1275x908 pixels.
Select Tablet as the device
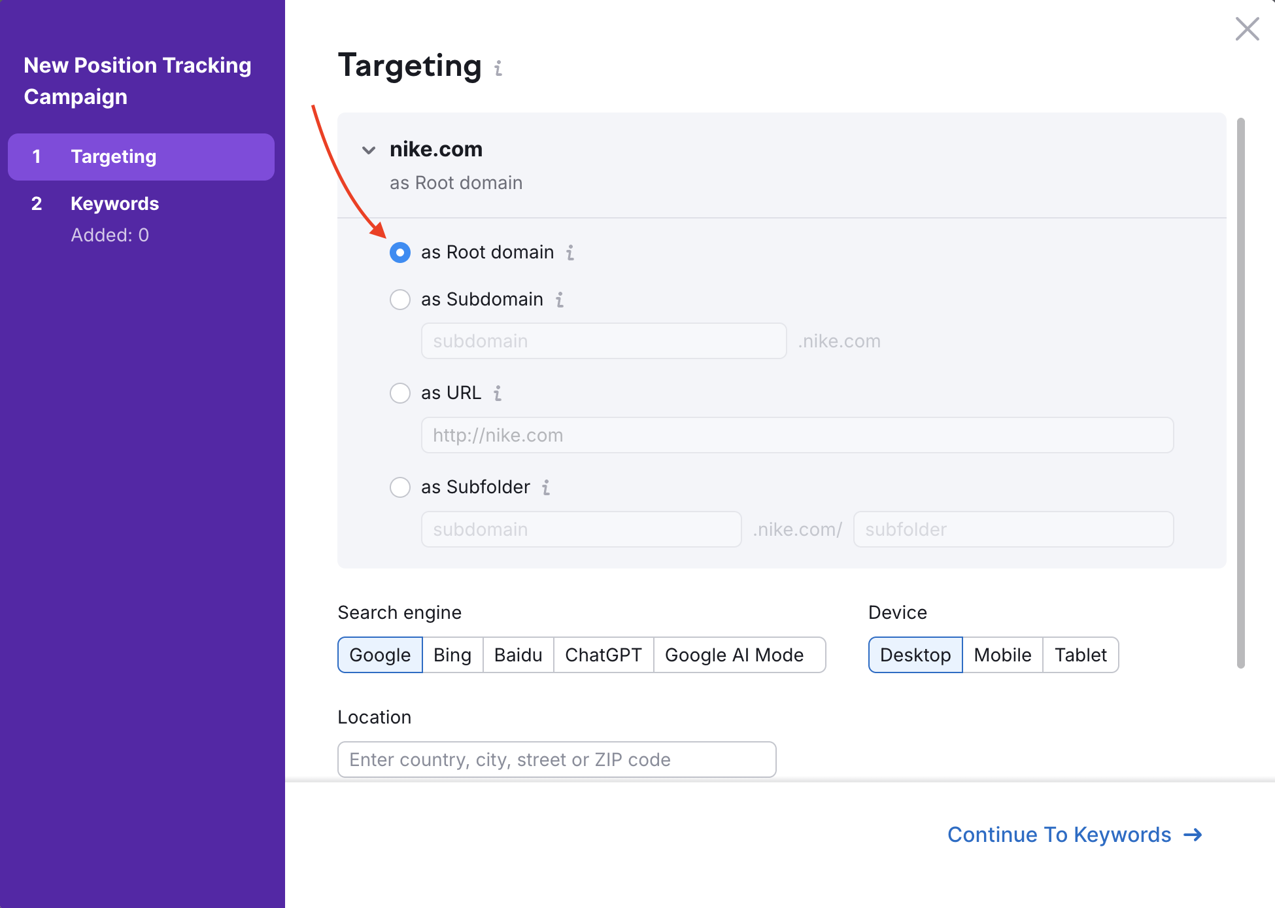coord(1080,655)
